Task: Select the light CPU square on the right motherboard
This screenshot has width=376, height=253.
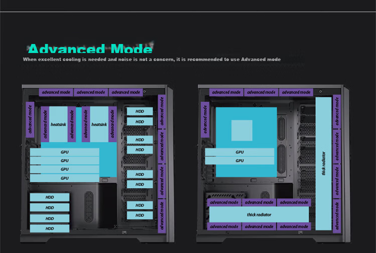Action: (x=242, y=130)
